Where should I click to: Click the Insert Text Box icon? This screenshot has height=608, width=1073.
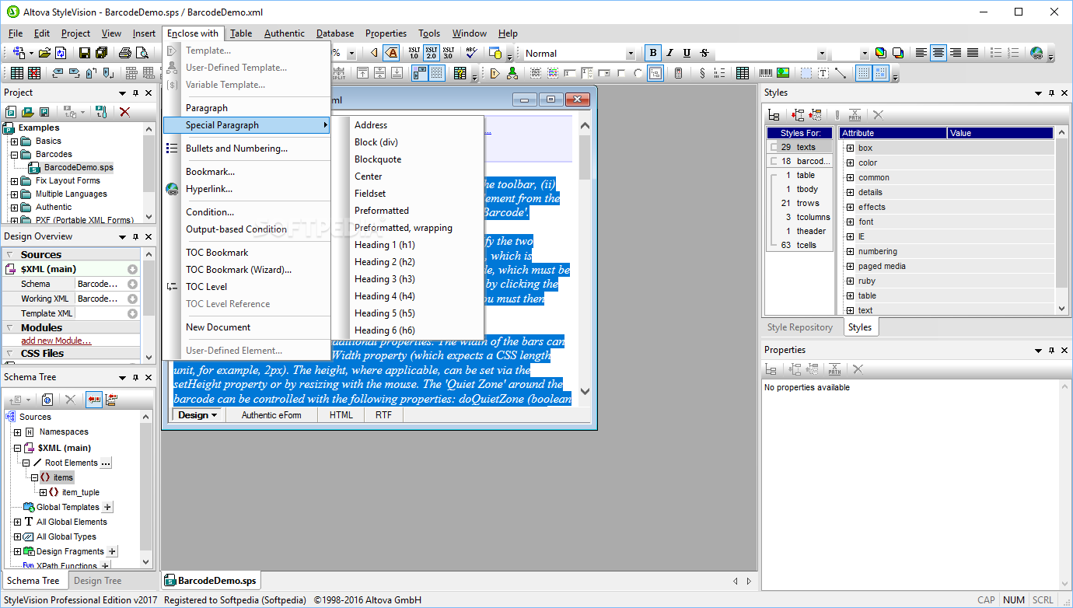click(823, 73)
